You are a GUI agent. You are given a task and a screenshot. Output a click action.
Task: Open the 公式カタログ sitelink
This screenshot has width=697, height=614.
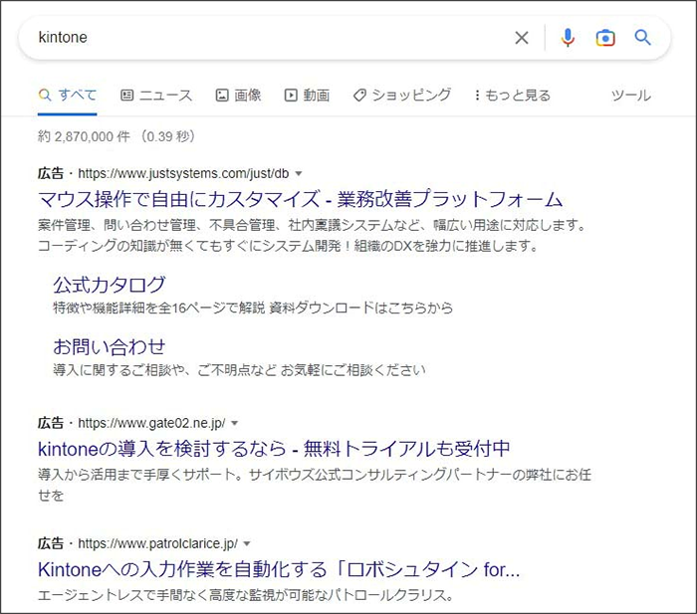point(110,285)
